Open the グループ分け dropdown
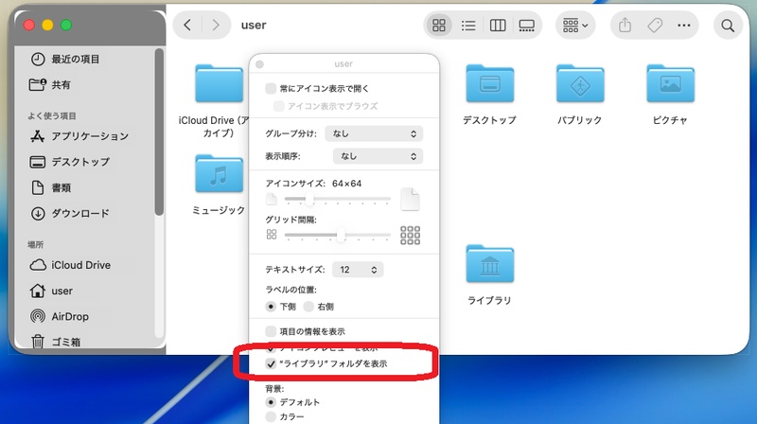757x424 pixels. point(374,133)
